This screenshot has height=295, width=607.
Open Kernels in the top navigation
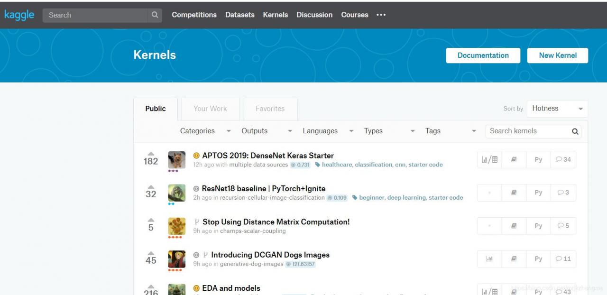click(276, 15)
